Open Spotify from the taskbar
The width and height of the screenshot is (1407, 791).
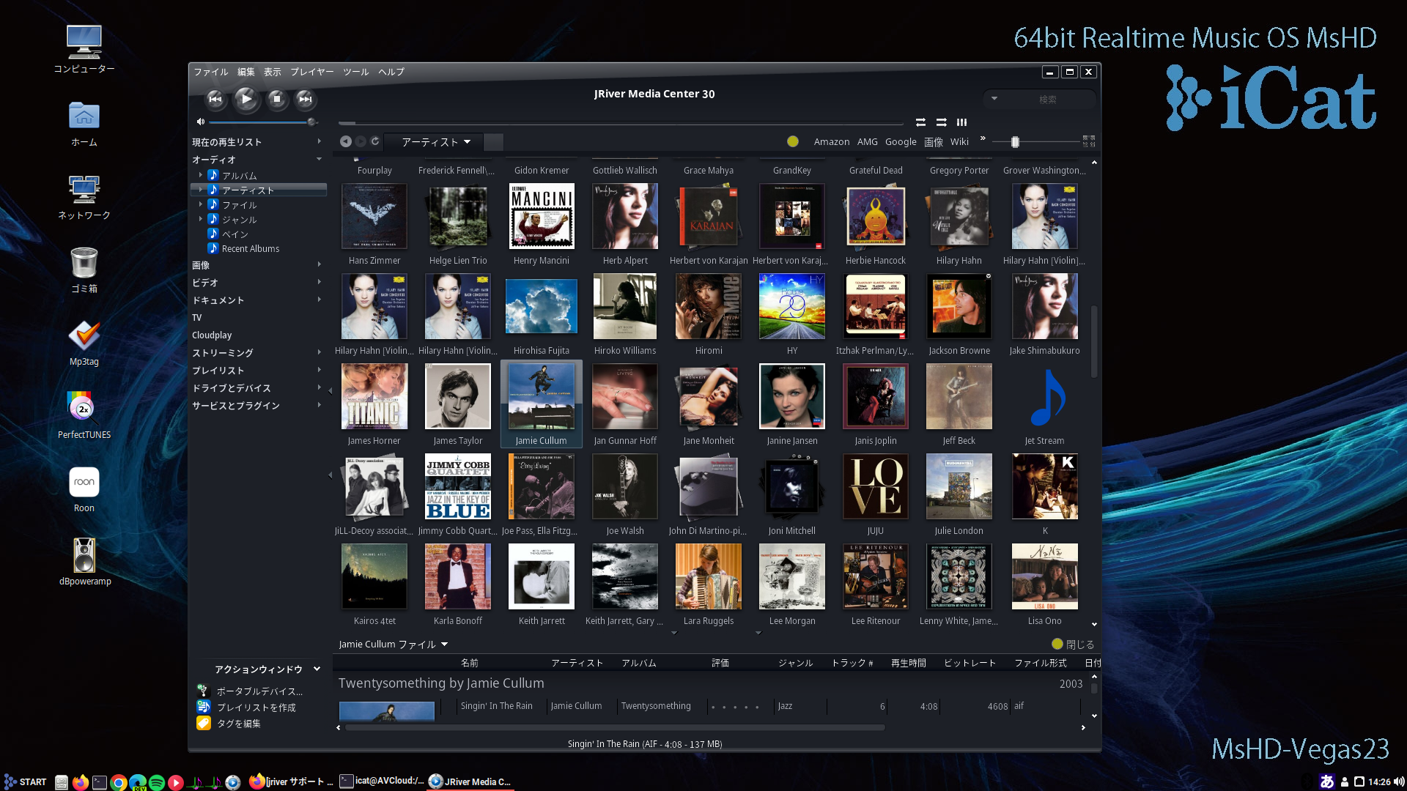click(156, 782)
